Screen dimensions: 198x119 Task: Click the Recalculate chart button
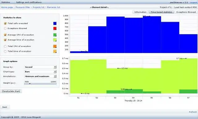click(11, 91)
